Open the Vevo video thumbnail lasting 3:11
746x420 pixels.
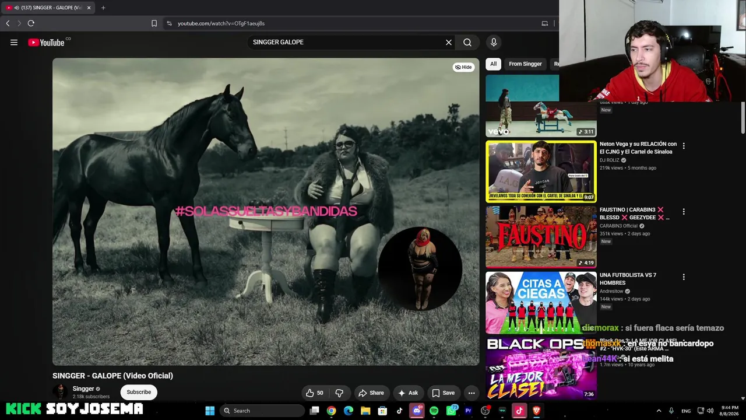click(541, 106)
